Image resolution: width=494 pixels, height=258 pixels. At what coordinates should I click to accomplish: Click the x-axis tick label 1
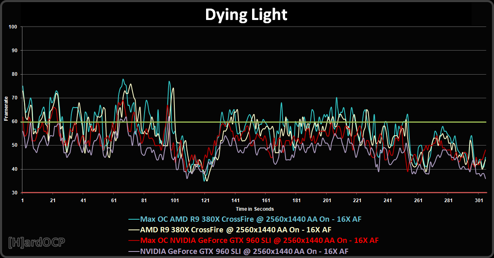pos(22,201)
